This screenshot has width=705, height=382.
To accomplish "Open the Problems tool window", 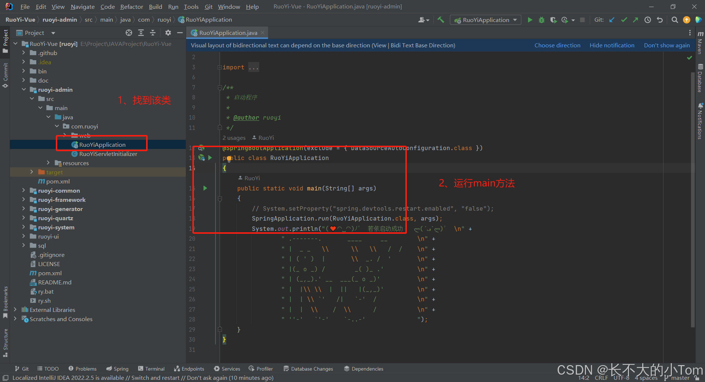I will click(83, 369).
